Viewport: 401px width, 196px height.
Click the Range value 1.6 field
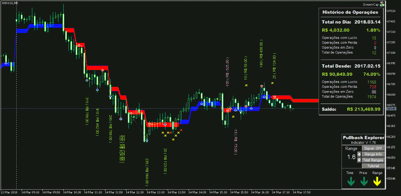tap(351, 157)
